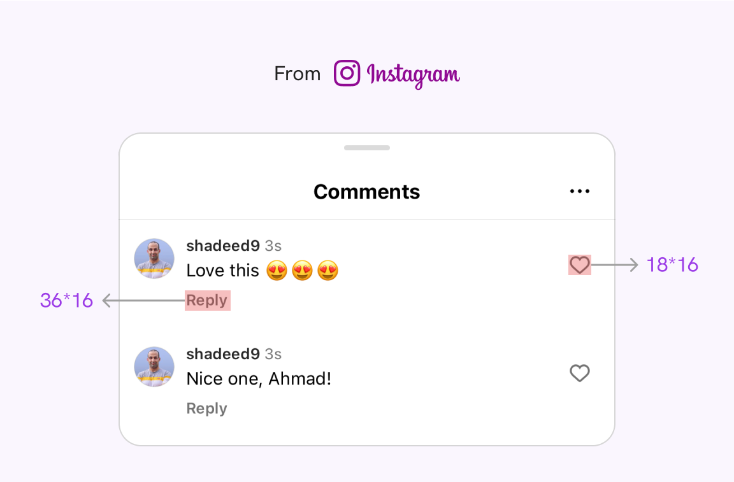Select shadeed9's avatar on the first comment
Viewport: 734px width, 482px height.
pyautogui.click(x=154, y=259)
